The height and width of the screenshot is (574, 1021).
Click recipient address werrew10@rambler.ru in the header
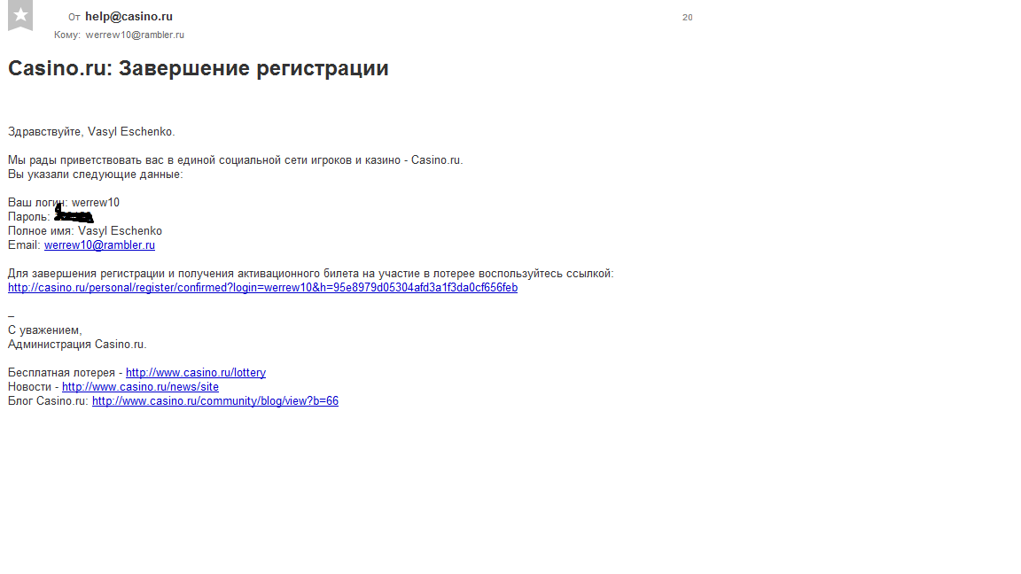coord(135,35)
